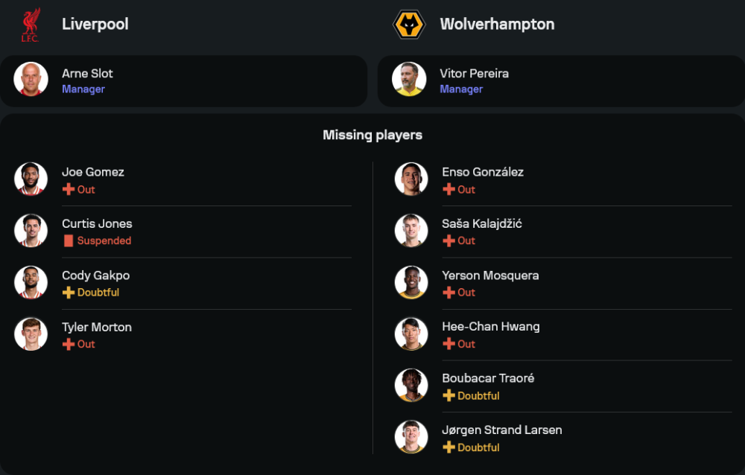Viewport: 745px width, 475px height.
Task: Click the Missing players section heading
Action: click(x=372, y=136)
